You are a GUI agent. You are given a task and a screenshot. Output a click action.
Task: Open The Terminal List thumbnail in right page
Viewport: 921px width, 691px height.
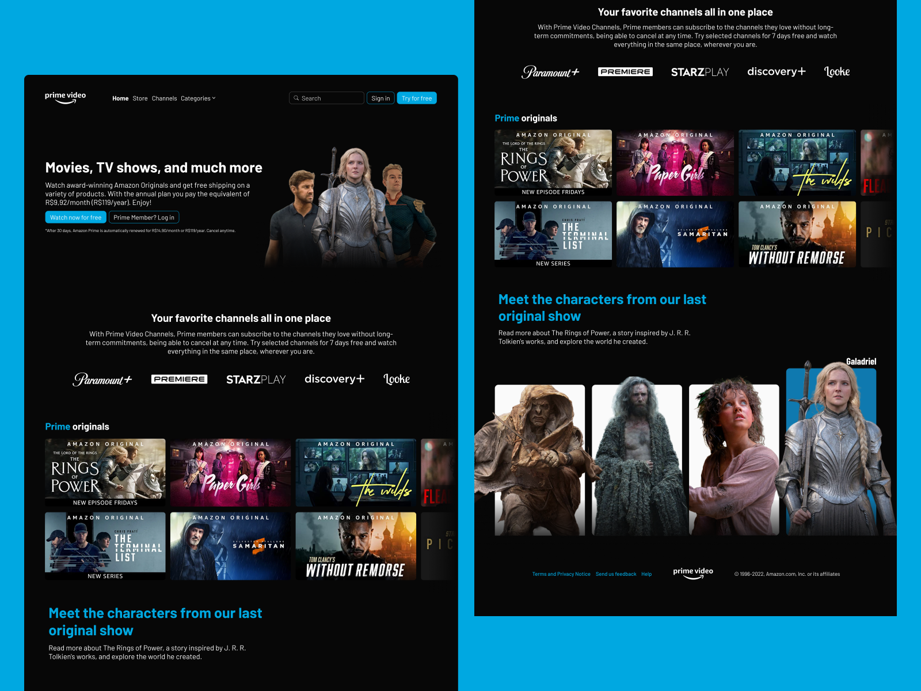point(553,234)
